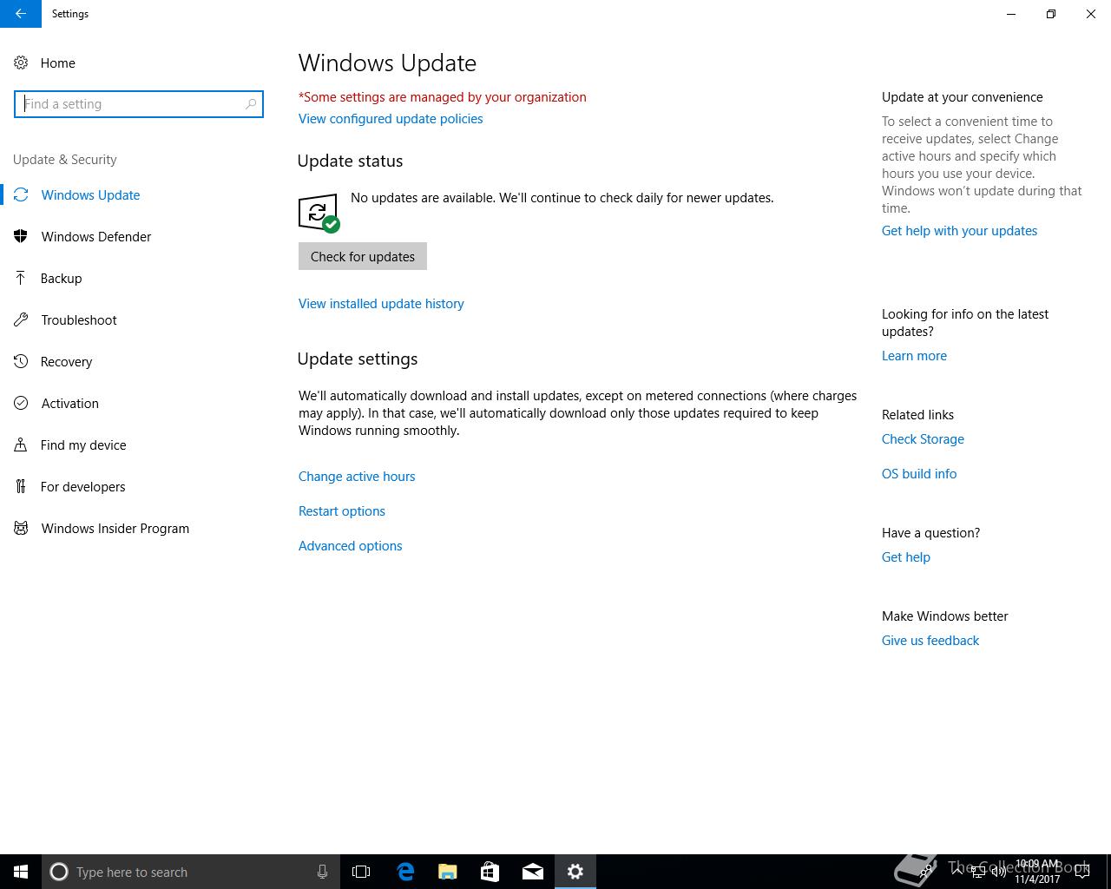This screenshot has width=1111, height=889.
Task: Select the Windows Insider Program cat icon
Action: tap(21, 529)
